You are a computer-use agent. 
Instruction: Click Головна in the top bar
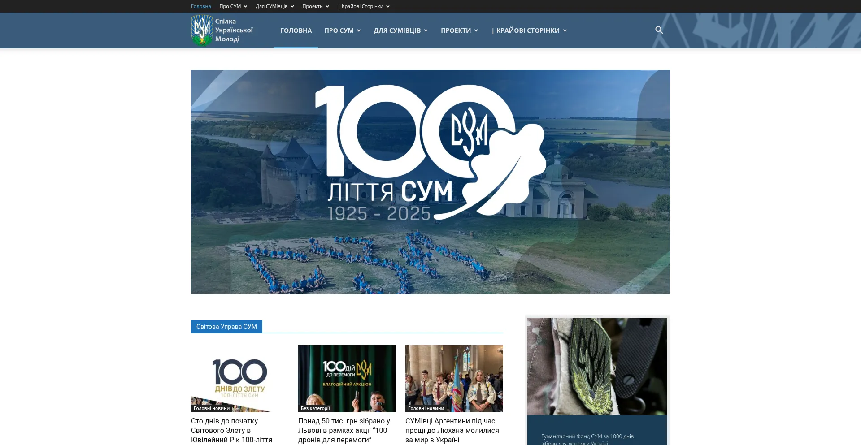201,6
